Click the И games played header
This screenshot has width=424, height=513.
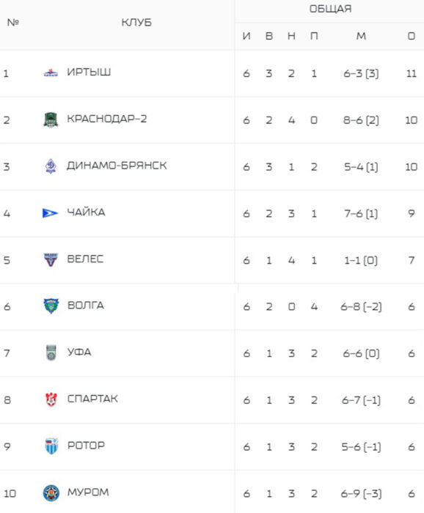[x=246, y=36]
